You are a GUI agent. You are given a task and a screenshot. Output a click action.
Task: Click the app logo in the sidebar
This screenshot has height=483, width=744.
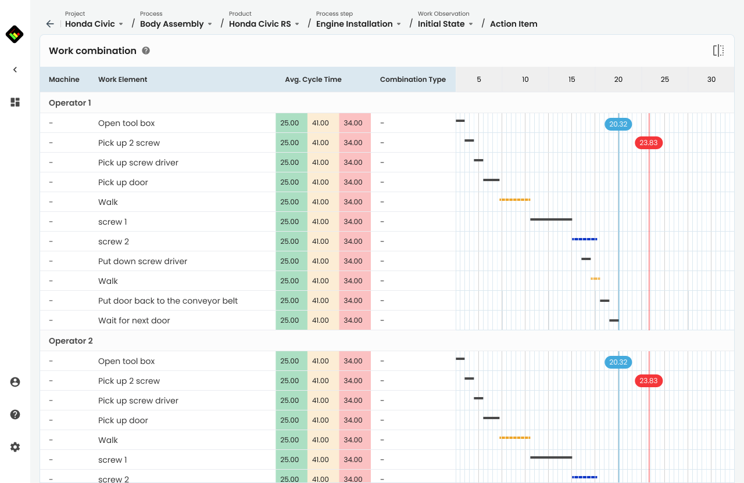(15, 34)
